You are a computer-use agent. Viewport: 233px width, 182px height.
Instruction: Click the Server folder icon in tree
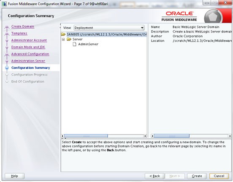69,39
